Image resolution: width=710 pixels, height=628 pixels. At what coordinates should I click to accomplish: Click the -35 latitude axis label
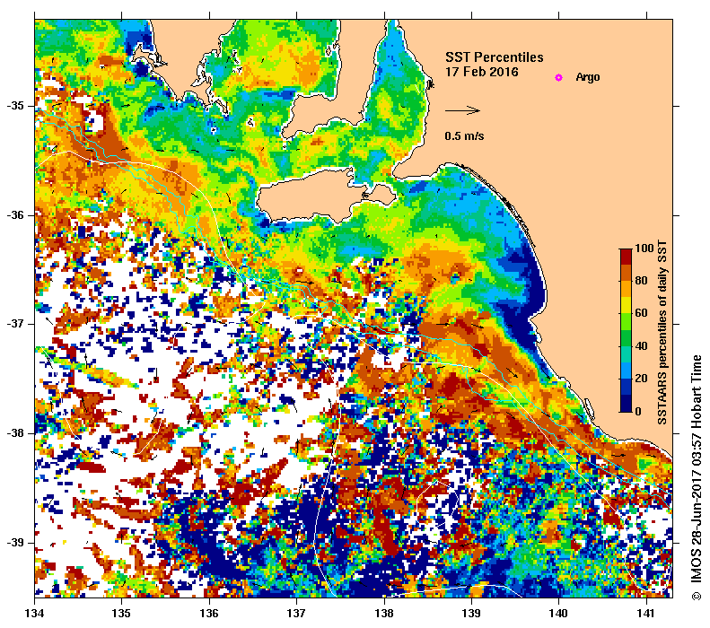click(x=15, y=106)
